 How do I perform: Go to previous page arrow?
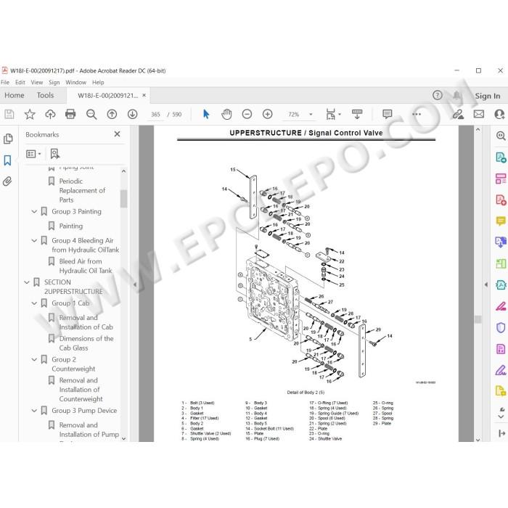[112, 114]
